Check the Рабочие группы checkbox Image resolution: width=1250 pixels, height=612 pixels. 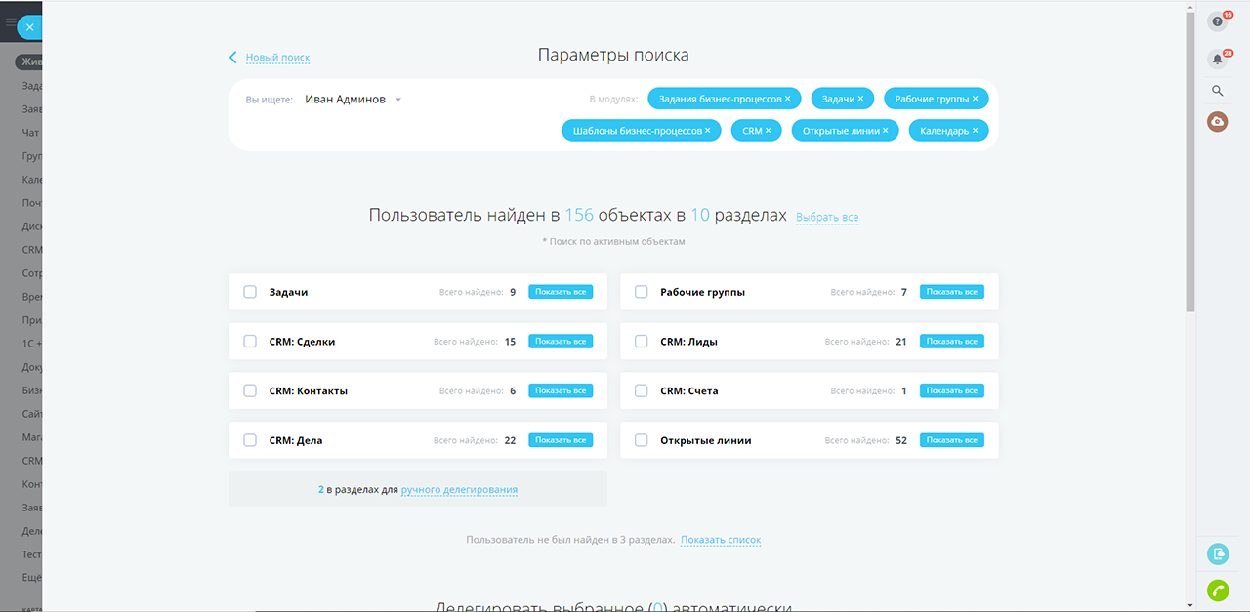[x=642, y=292]
